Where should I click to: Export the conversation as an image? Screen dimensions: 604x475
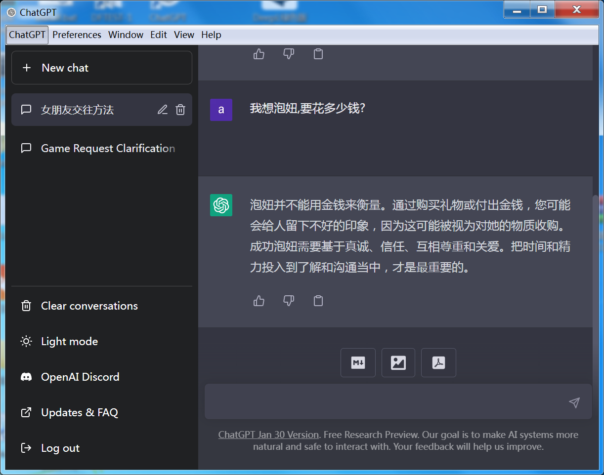(x=398, y=363)
